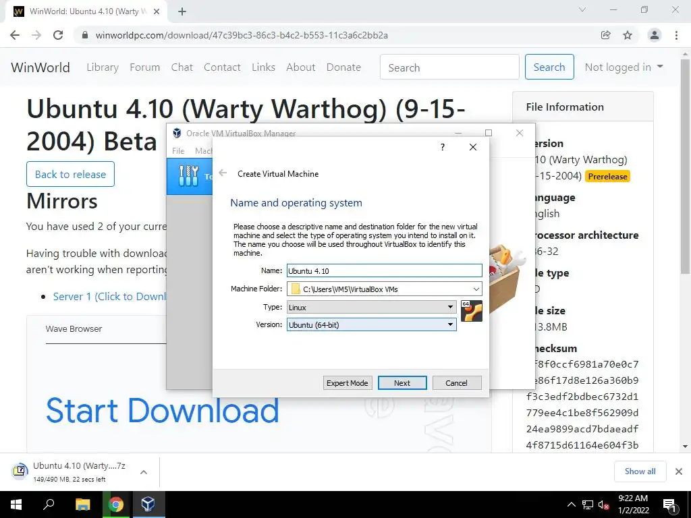
Task: Click the VirtualBox Tools icon
Action: [189, 176]
